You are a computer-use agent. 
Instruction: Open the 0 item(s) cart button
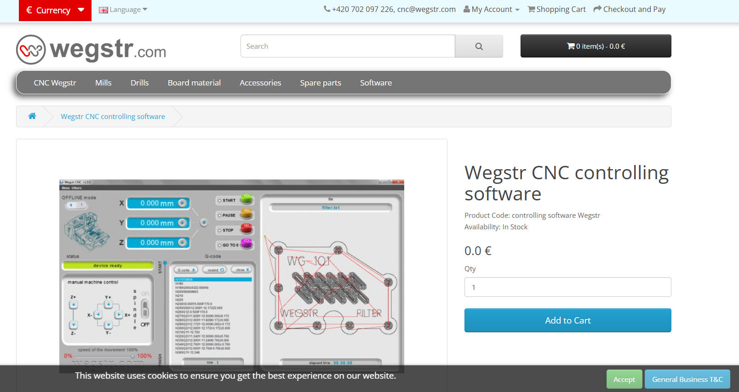coord(596,46)
